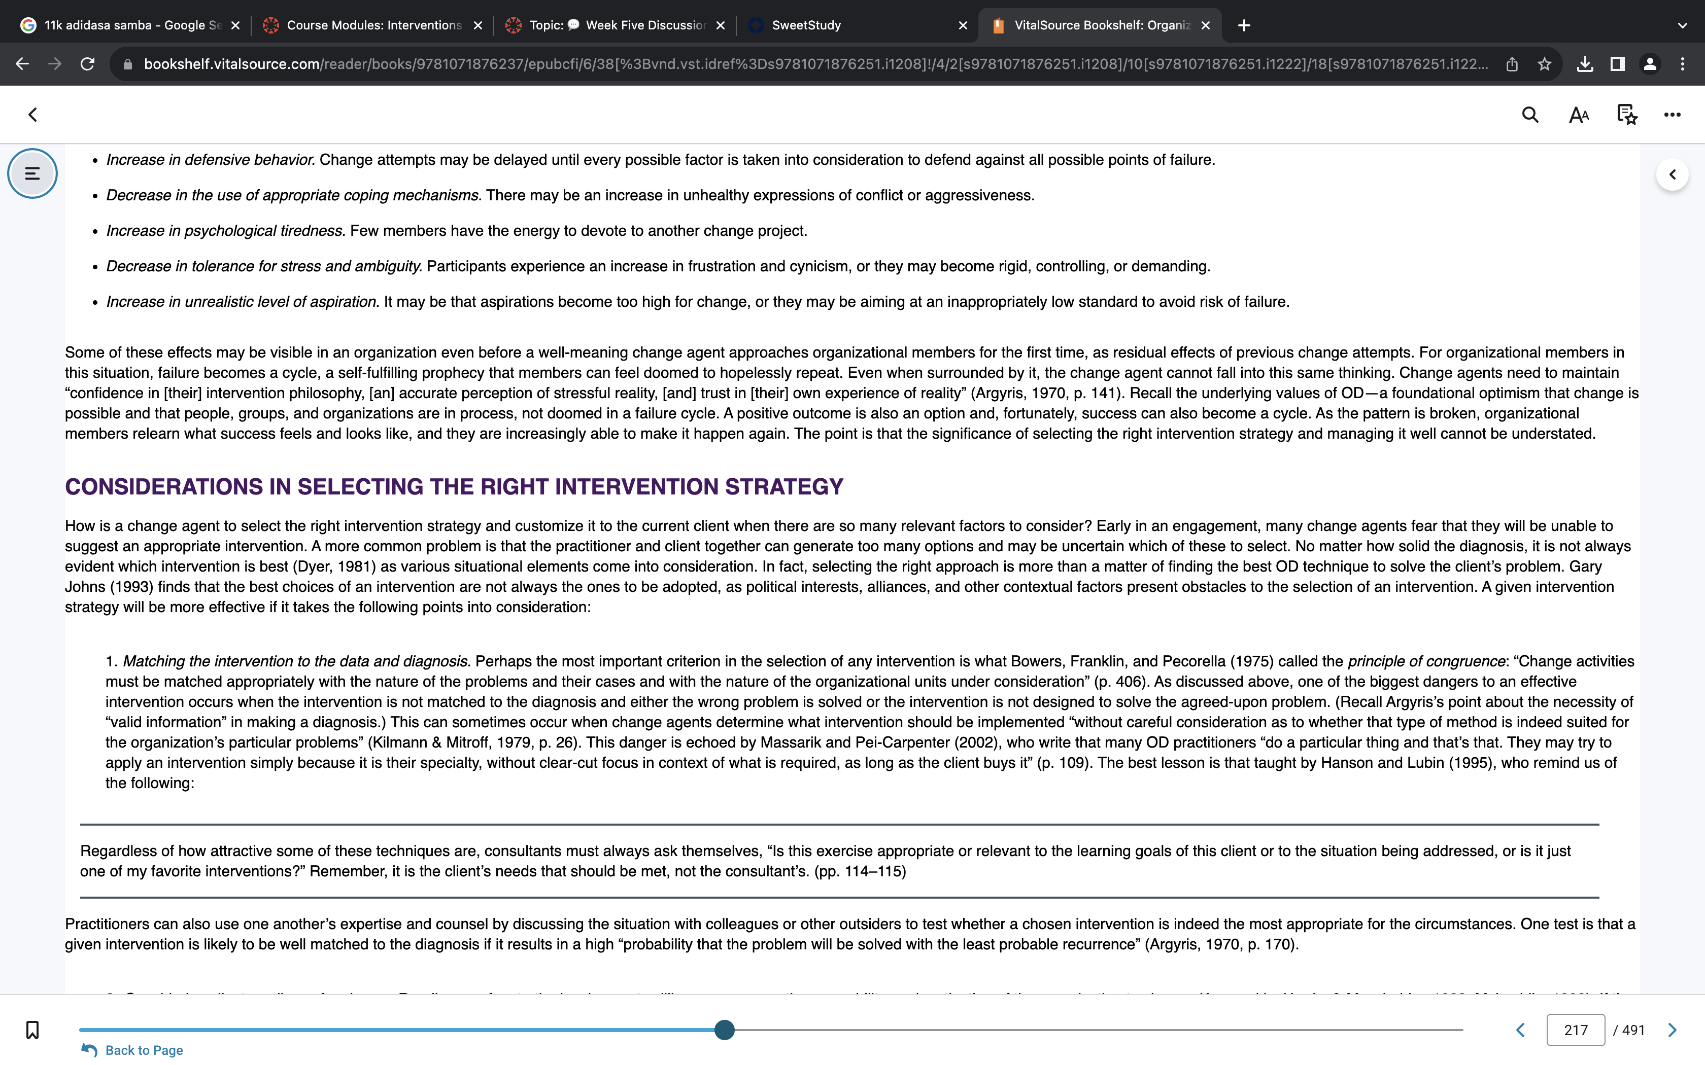Close the Google Search tab
1705x1065 pixels.
point(235,25)
